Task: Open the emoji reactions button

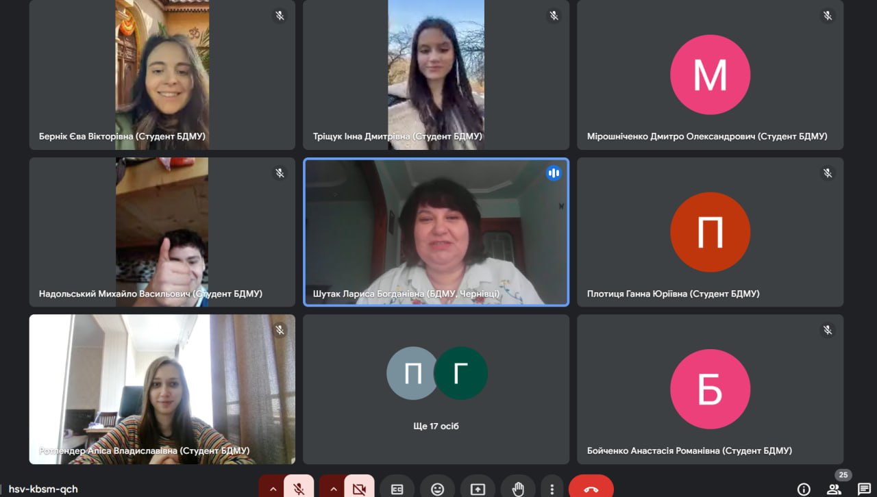Action: [x=437, y=489]
